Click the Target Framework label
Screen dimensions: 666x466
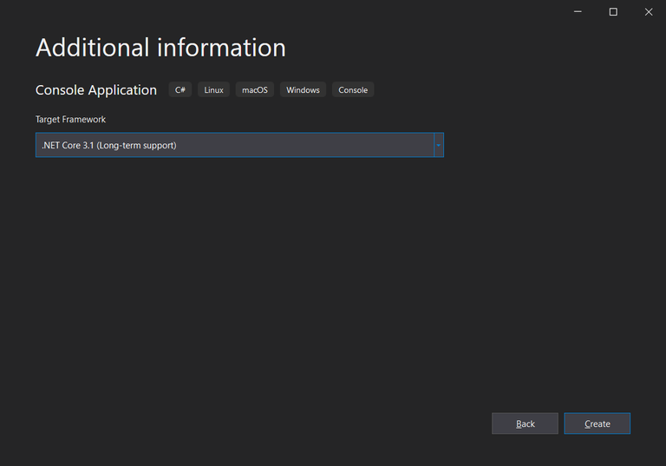point(70,119)
